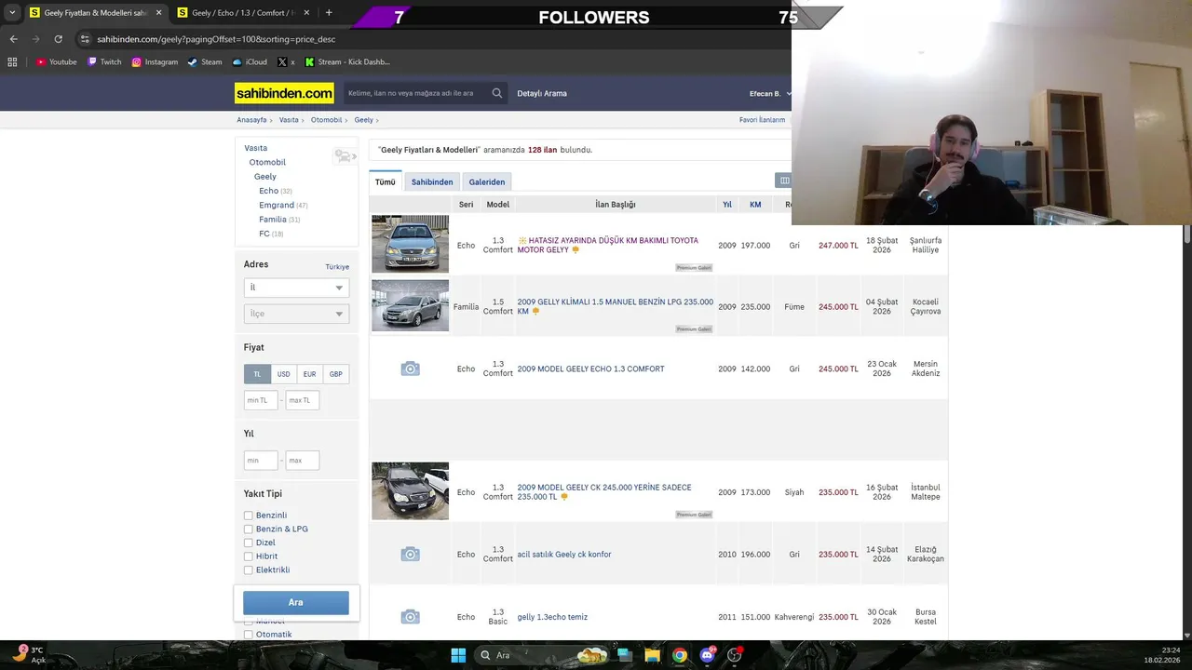Go to Anasayfa breadcrumb
The width and height of the screenshot is (1192, 670).
coord(251,120)
